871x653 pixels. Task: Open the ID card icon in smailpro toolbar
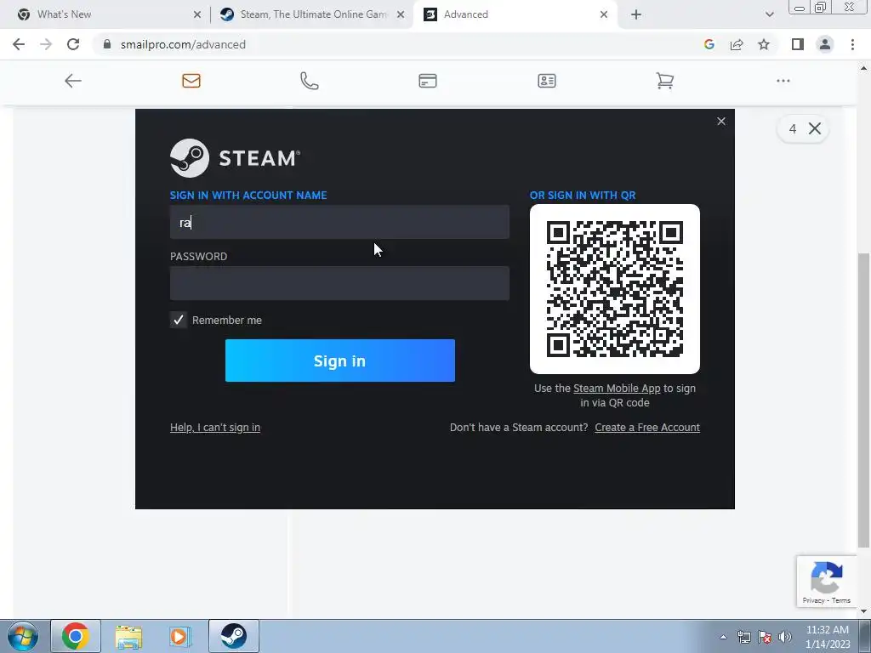[x=547, y=81]
